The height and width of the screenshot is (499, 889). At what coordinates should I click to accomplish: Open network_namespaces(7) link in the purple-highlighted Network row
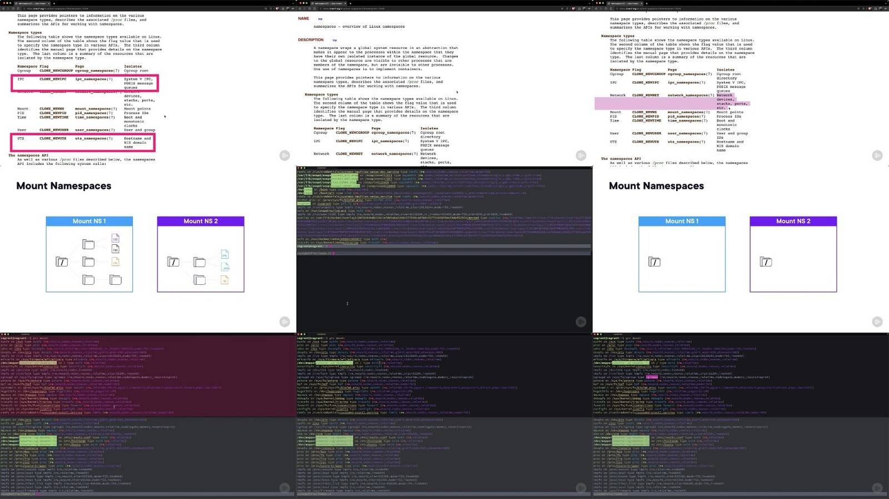coord(691,95)
